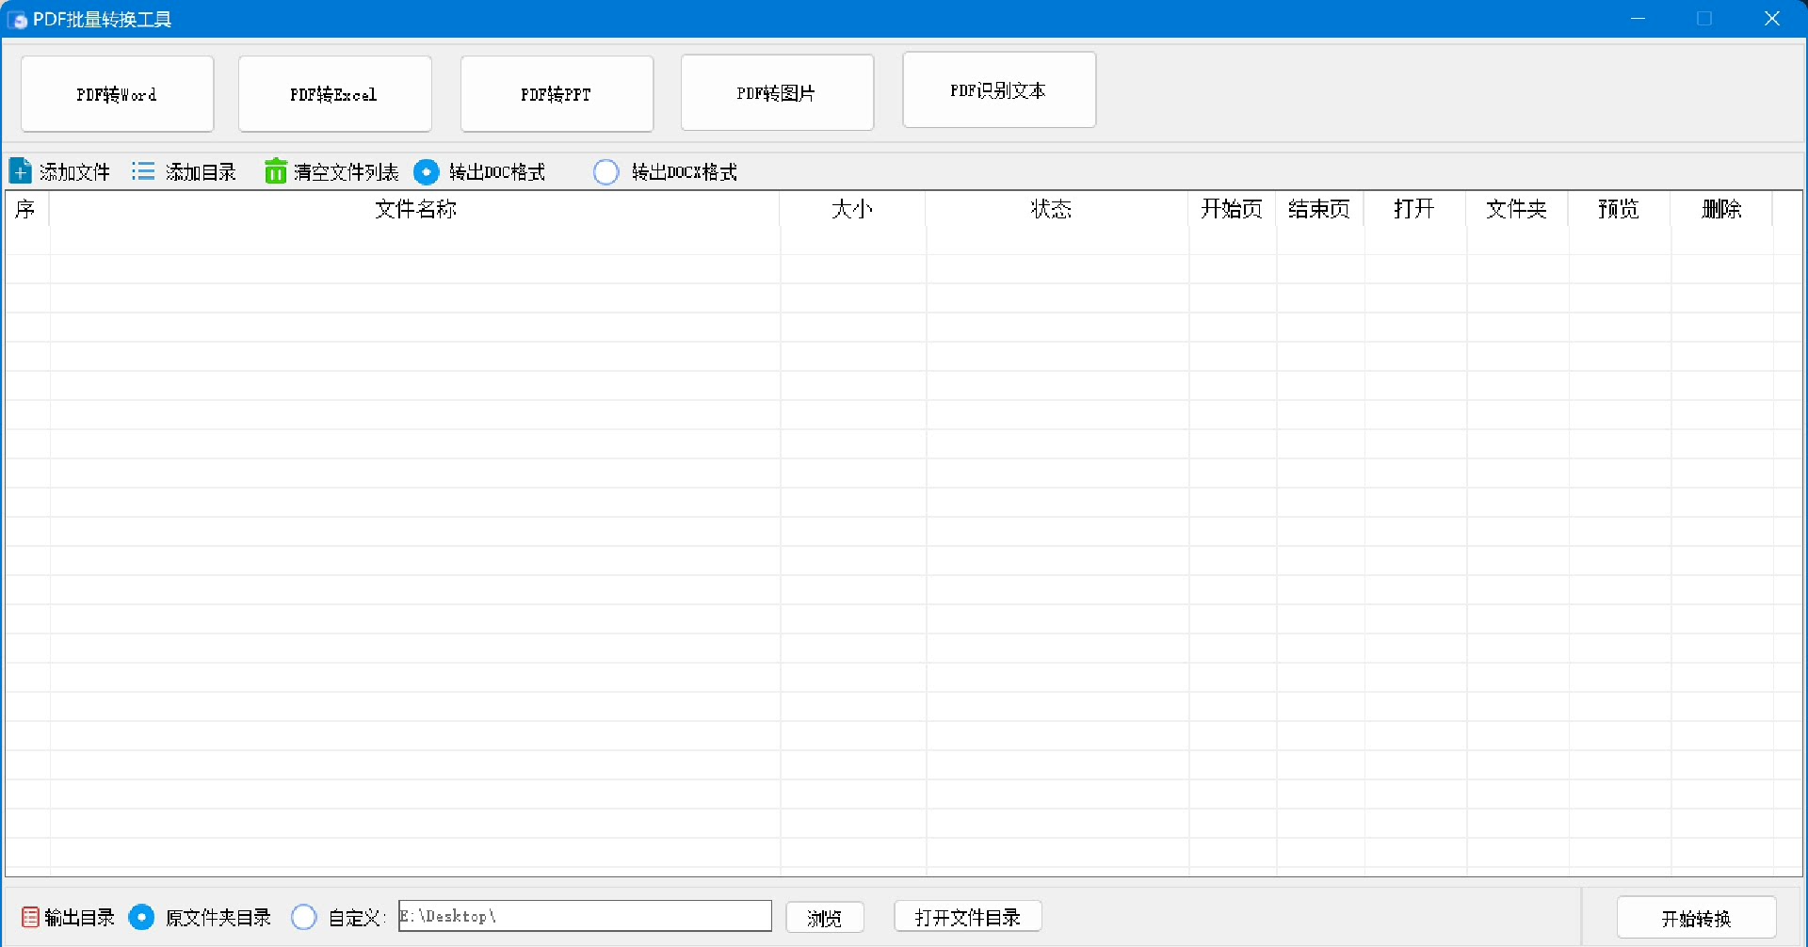Focus the custom output path field

(585, 916)
